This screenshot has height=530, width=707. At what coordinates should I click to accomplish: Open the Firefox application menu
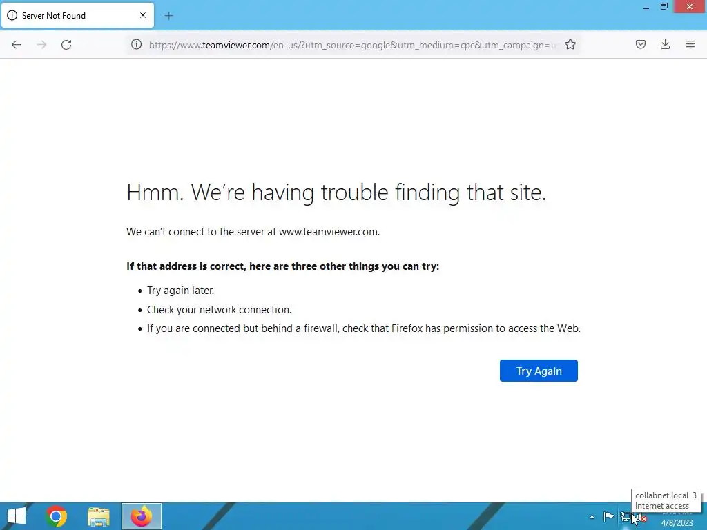[x=690, y=44]
